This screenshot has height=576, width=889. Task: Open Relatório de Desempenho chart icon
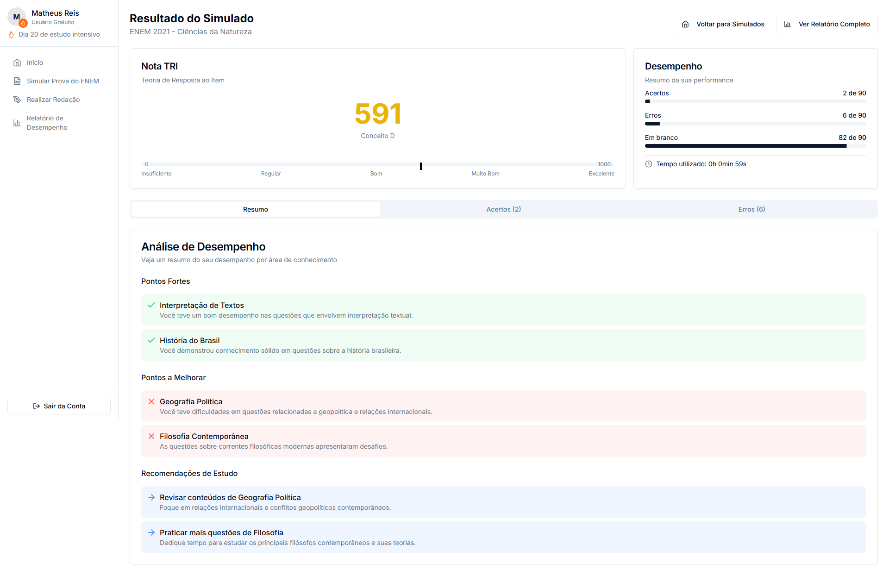coord(17,122)
